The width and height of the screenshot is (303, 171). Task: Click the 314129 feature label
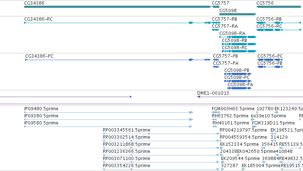(279, 138)
